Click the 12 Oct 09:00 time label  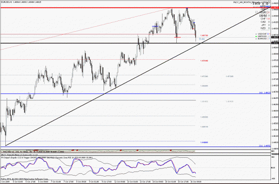120,182
